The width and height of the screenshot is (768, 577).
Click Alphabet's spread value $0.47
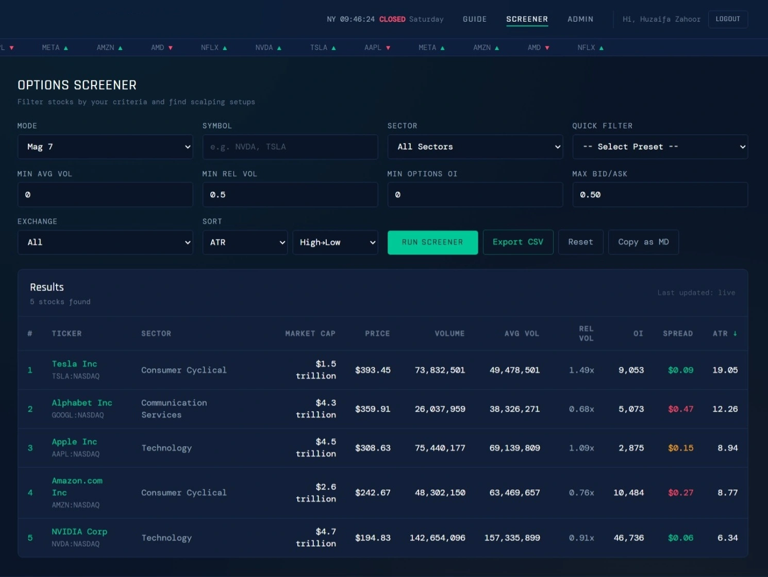click(x=680, y=409)
